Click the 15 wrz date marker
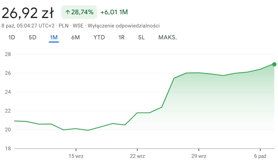 click(76, 156)
